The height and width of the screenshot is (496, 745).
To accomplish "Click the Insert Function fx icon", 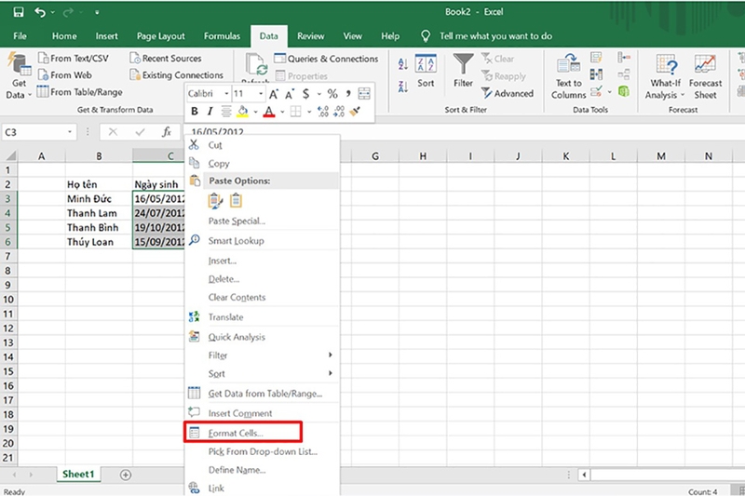I will pos(167,132).
